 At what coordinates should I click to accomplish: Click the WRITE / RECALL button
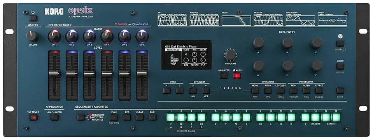[340, 66]
